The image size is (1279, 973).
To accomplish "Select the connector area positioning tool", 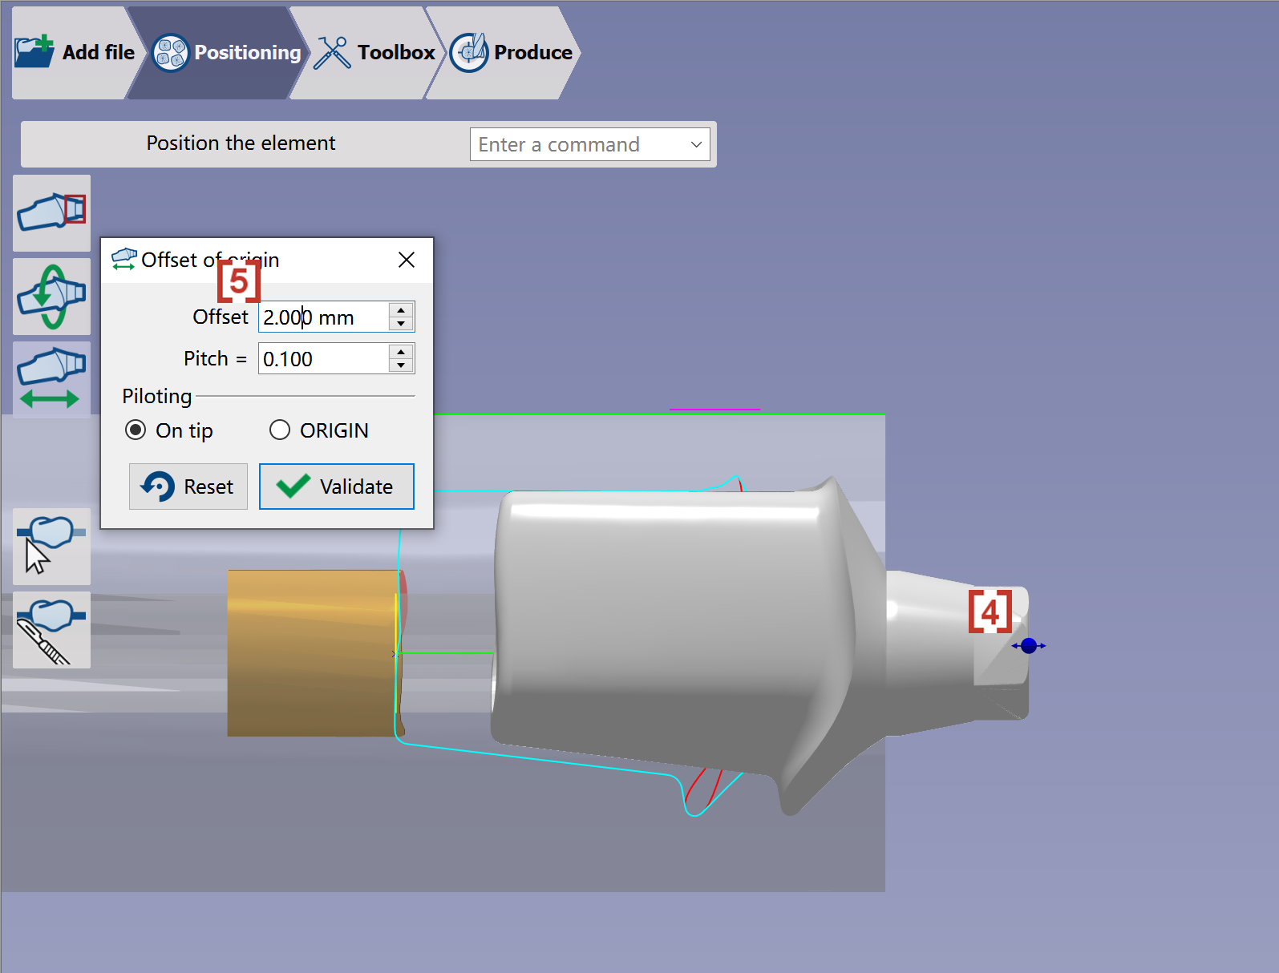I will coord(51,212).
